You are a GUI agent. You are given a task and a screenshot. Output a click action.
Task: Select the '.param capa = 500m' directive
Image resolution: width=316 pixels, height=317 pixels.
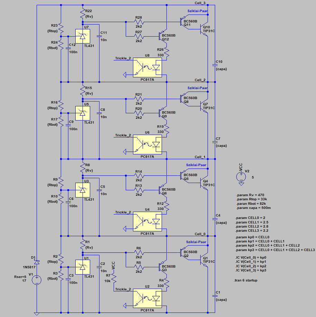click(253, 208)
